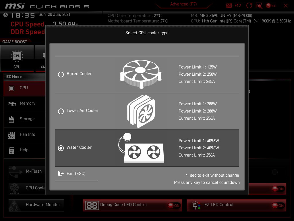294x221 pixels.
Task: Click the CPU chip icon in sidebar
Action: (x=11, y=88)
